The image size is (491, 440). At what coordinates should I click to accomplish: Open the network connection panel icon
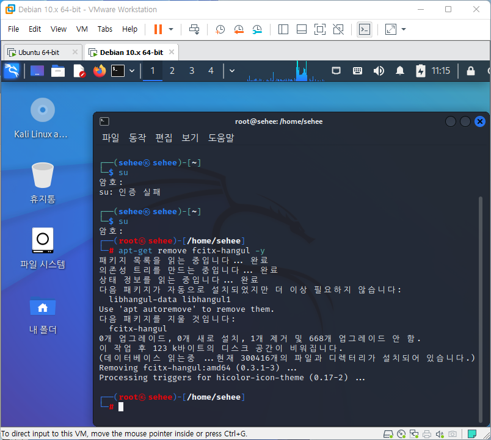(x=336, y=71)
